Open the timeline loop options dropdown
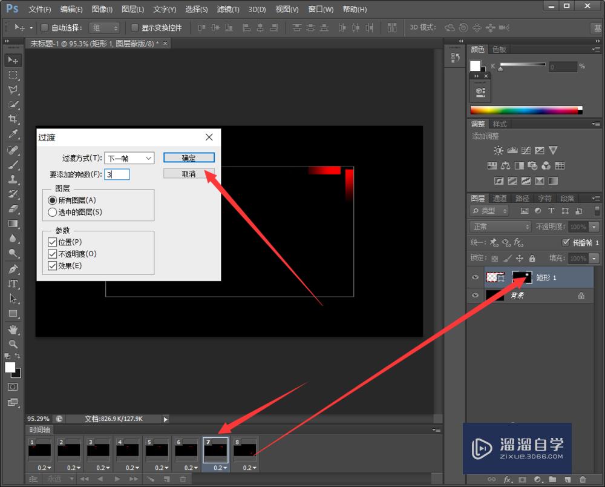605x487 pixels. [x=60, y=479]
